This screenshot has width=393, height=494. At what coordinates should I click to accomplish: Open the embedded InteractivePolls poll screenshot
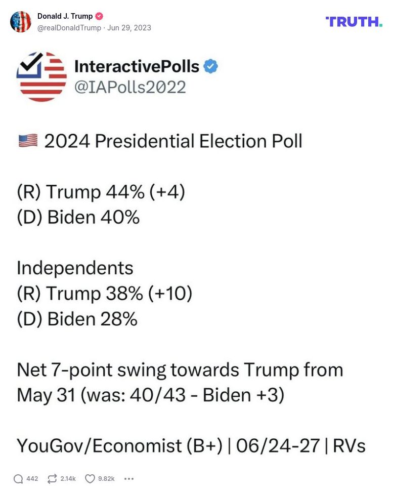pos(196,253)
